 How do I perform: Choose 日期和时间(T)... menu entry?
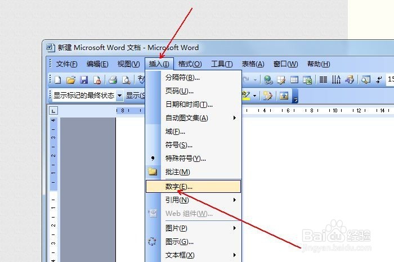click(193, 104)
